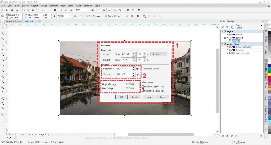
Task: Click the lock ratio padlock icon
Action: tap(54, 16)
